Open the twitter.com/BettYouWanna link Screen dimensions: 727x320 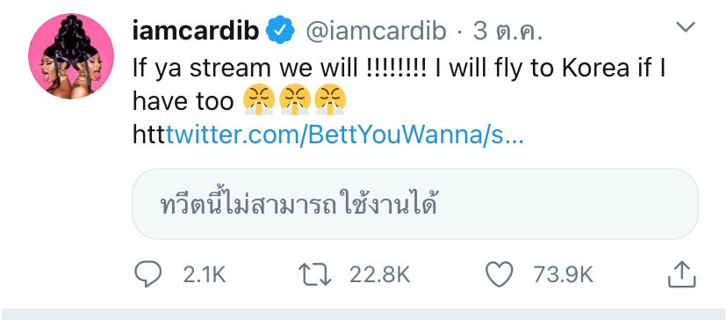point(345,135)
